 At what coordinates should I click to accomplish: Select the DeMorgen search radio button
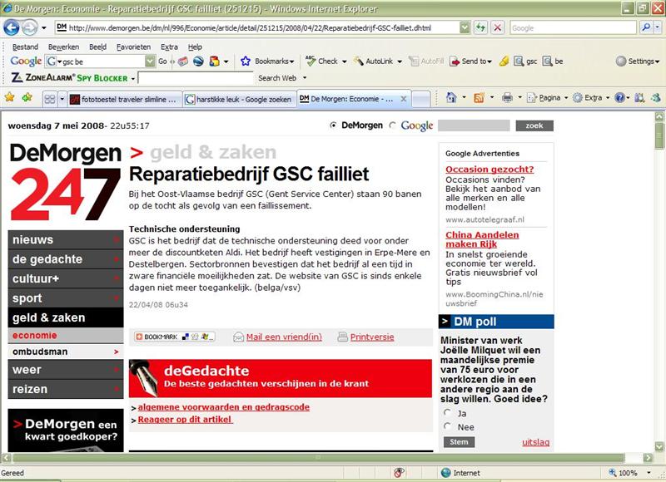pyautogui.click(x=334, y=125)
